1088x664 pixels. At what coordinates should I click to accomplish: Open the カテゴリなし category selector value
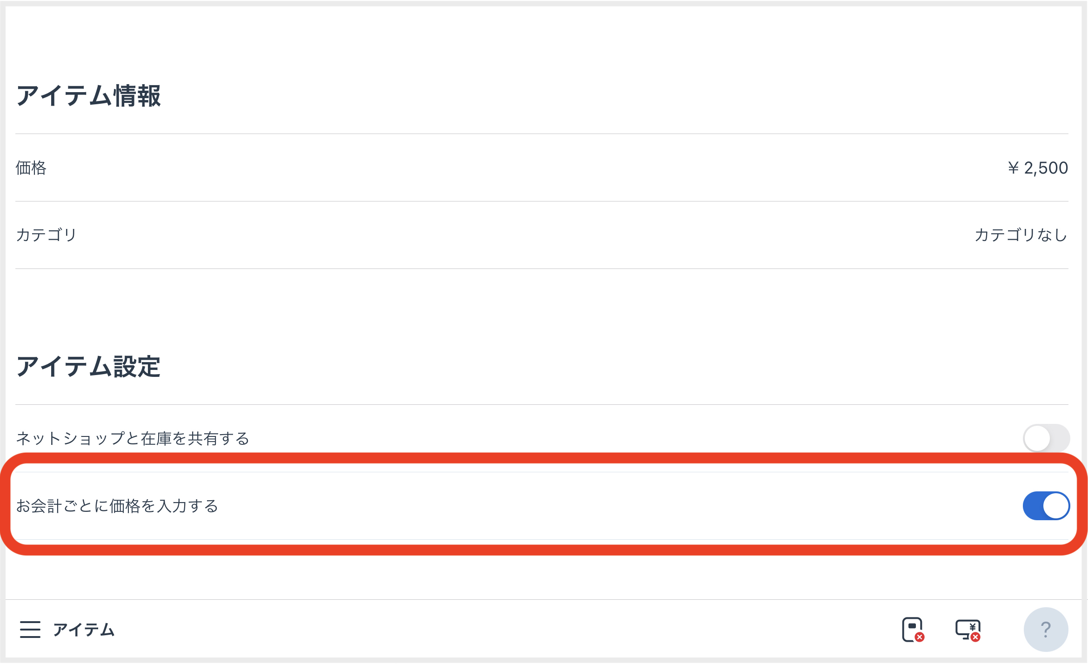(x=1021, y=235)
